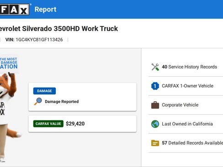Click the Report header label
This screenshot has height=167, width=223.
pyautogui.click(x=45, y=10)
